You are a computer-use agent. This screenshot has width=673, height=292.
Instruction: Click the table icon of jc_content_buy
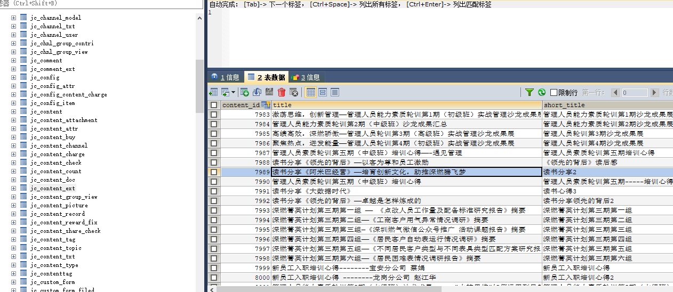pos(23,137)
